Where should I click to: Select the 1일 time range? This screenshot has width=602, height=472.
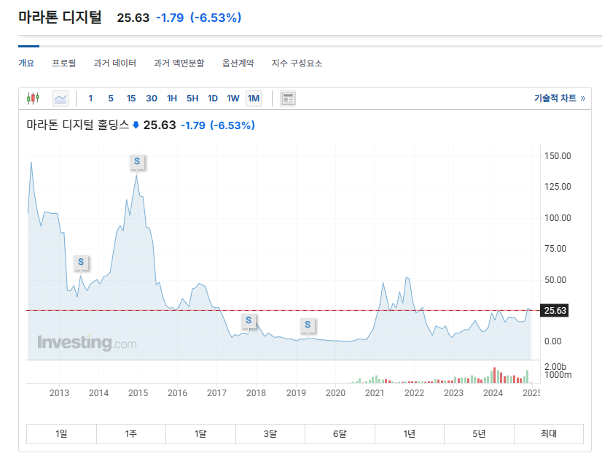click(x=61, y=434)
